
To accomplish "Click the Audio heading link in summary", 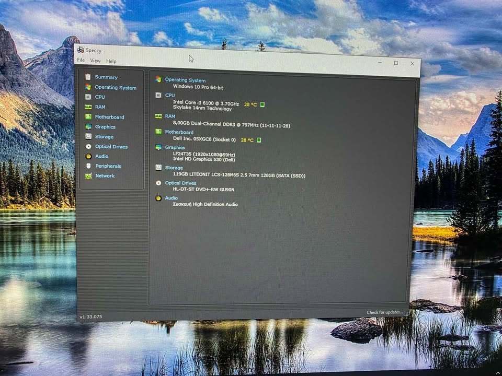I will pyautogui.click(x=172, y=198).
